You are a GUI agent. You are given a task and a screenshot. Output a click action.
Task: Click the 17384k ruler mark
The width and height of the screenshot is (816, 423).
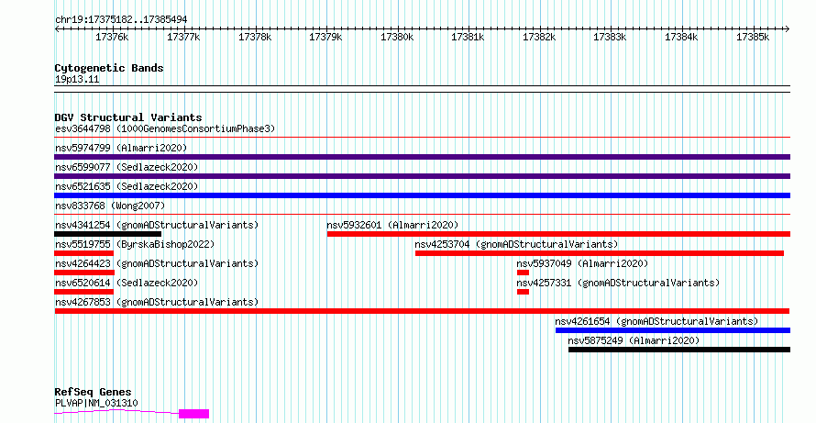(x=680, y=37)
